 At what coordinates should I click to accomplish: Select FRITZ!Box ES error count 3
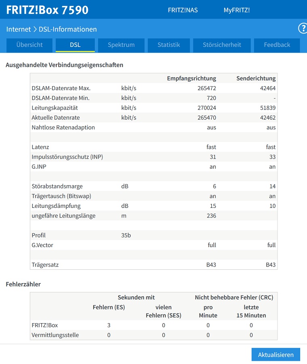click(109, 325)
